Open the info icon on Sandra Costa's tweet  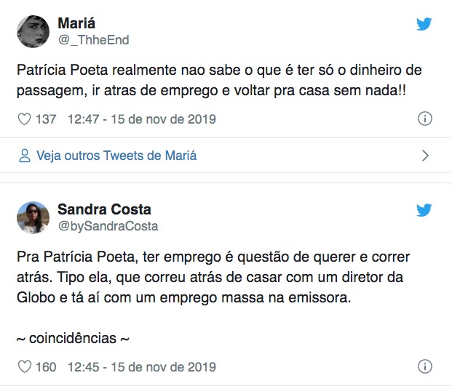[426, 366]
